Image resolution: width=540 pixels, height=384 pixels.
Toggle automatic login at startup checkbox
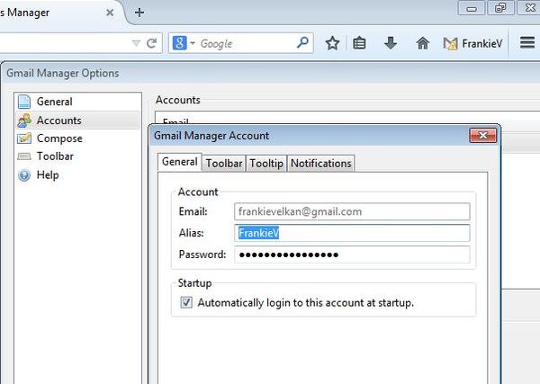186,302
